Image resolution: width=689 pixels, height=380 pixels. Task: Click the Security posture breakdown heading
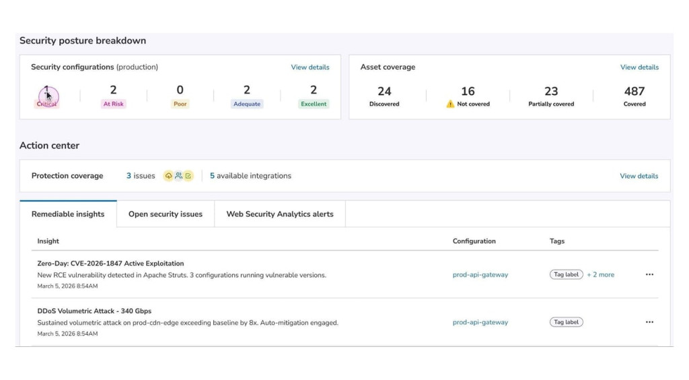(x=83, y=40)
